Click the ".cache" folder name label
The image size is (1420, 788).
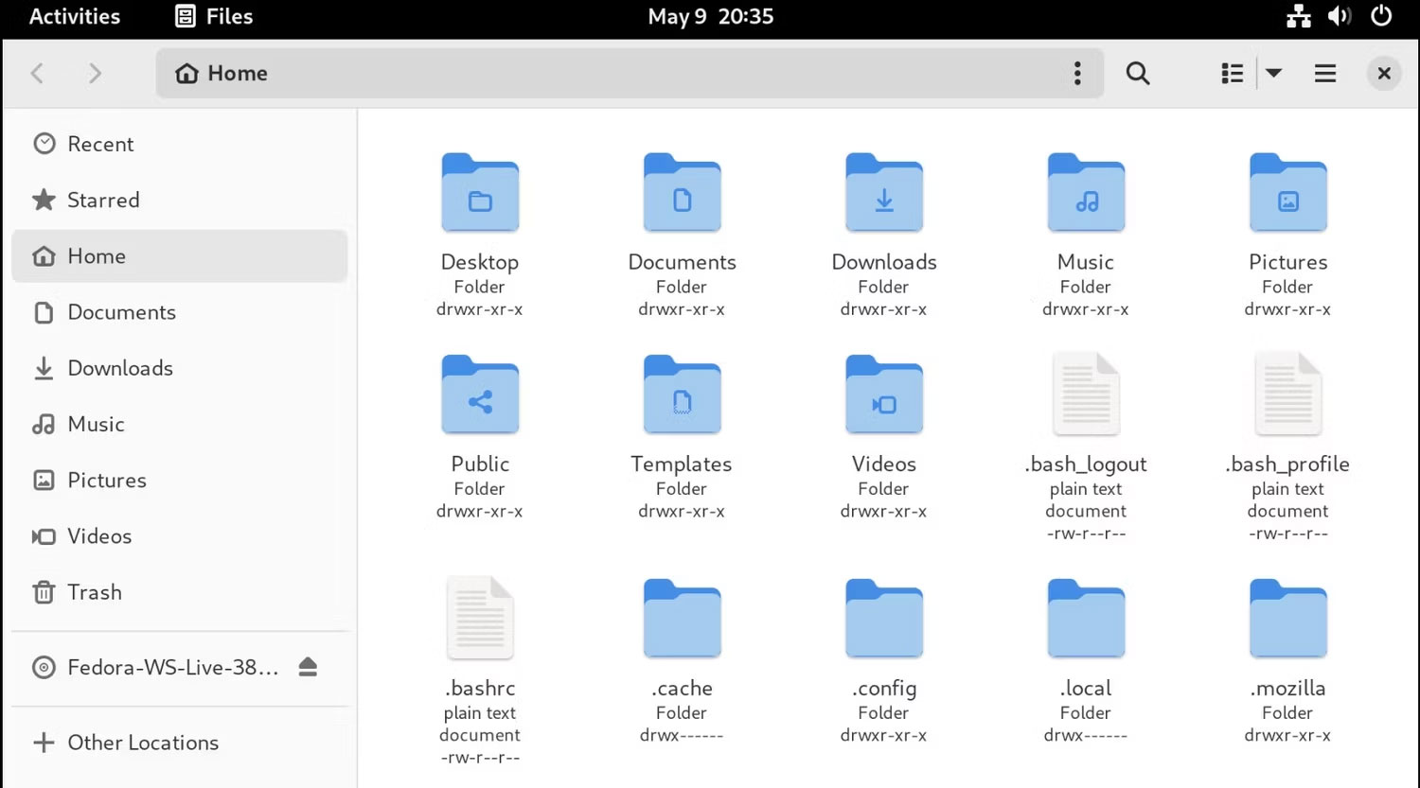click(x=682, y=688)
